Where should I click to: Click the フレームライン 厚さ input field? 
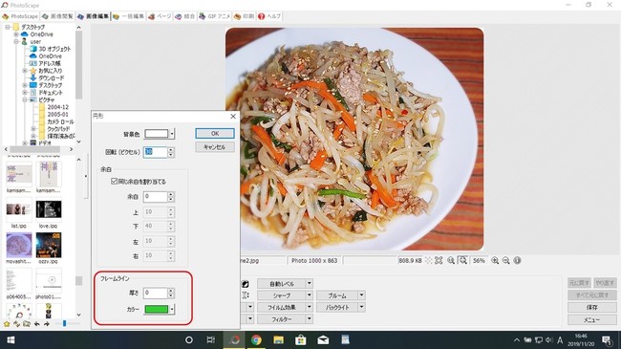(155, 294)
